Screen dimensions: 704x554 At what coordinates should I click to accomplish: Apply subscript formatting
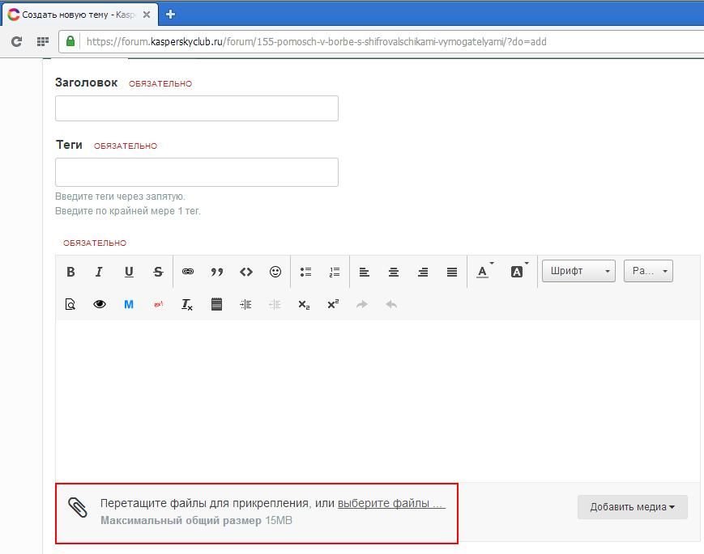(x=304, y=305)
